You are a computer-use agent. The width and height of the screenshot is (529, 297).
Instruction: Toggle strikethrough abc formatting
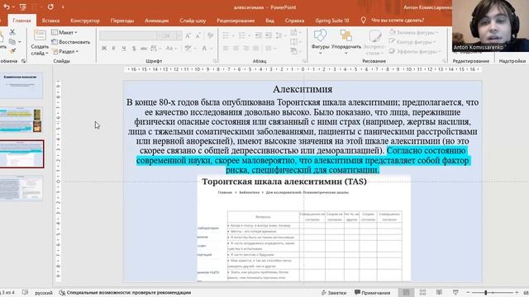[144, 49]
